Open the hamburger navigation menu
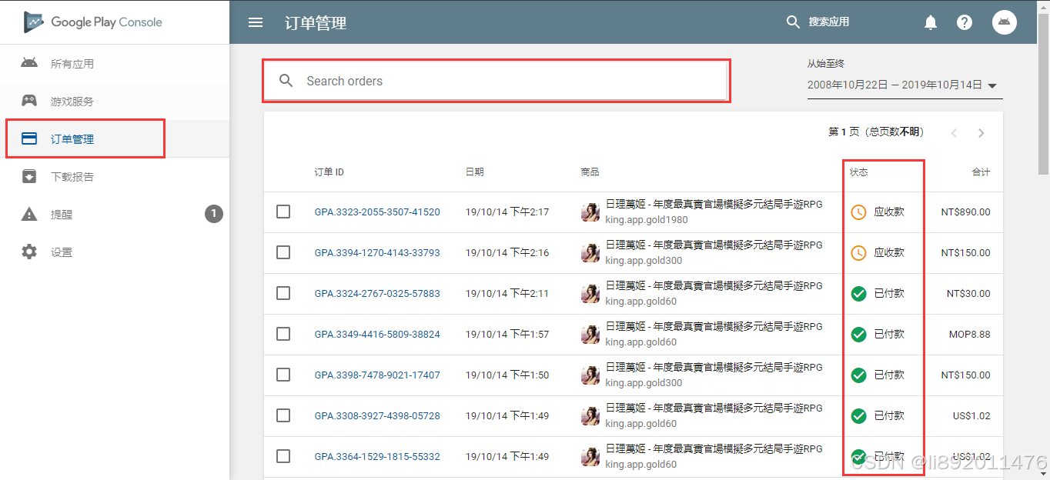The width and height of the screenshot is (1050, 480). (256, 22)
